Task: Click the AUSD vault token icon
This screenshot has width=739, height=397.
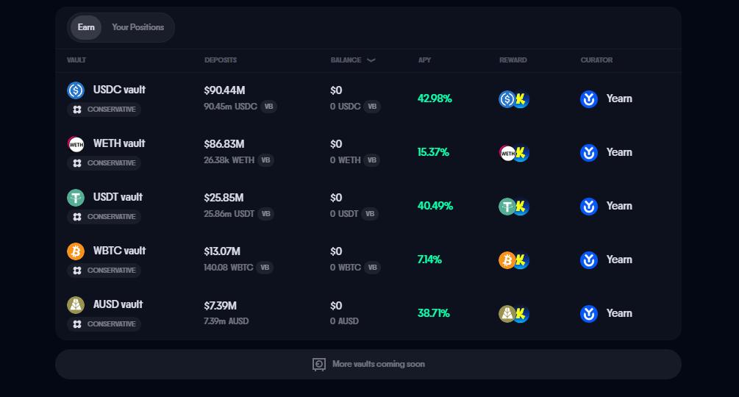Action: point(76,305)
